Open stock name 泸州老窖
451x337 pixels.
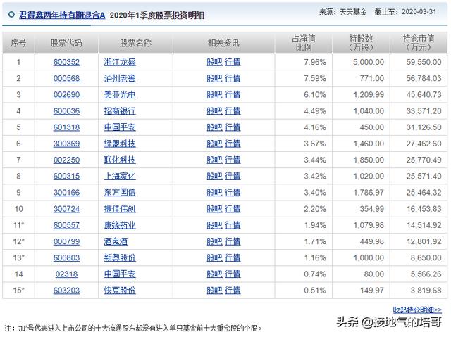(120, 78)
